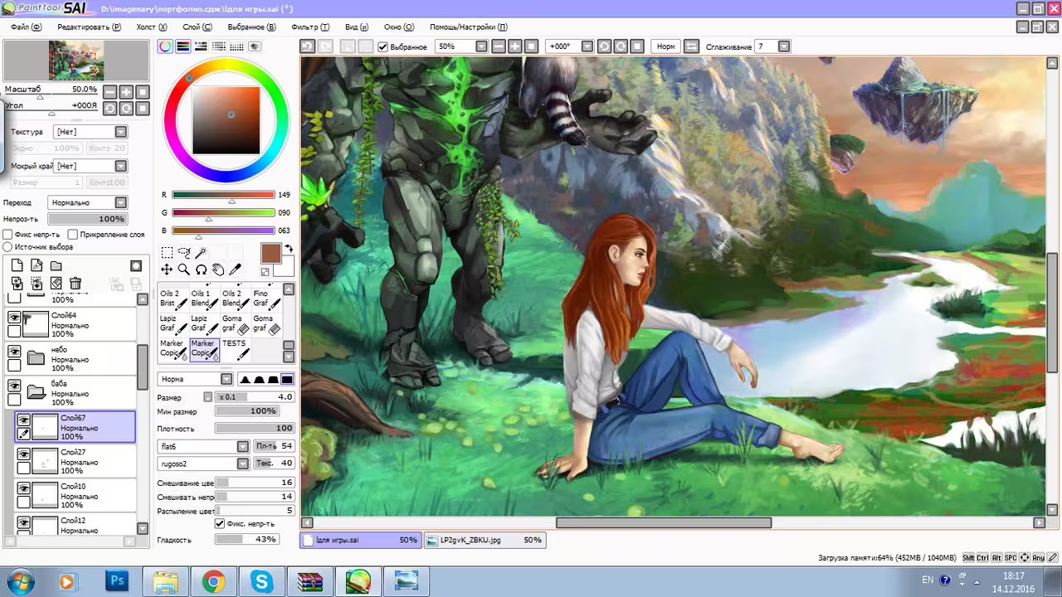This screenshot has width=1062, height=597.
Task: Hide the баба layer folder
Action: [14, 386]
